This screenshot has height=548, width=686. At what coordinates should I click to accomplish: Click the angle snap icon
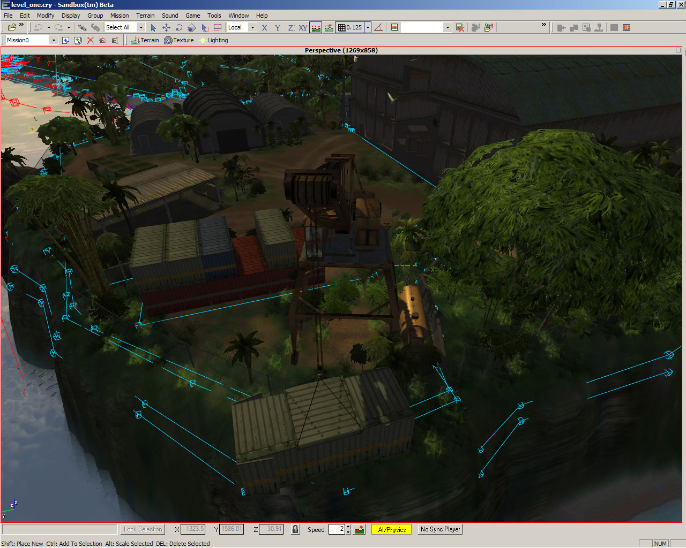click(x=378, y=27)
